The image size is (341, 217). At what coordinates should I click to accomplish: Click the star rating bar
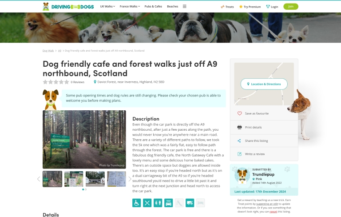click(x=56, y=82)
